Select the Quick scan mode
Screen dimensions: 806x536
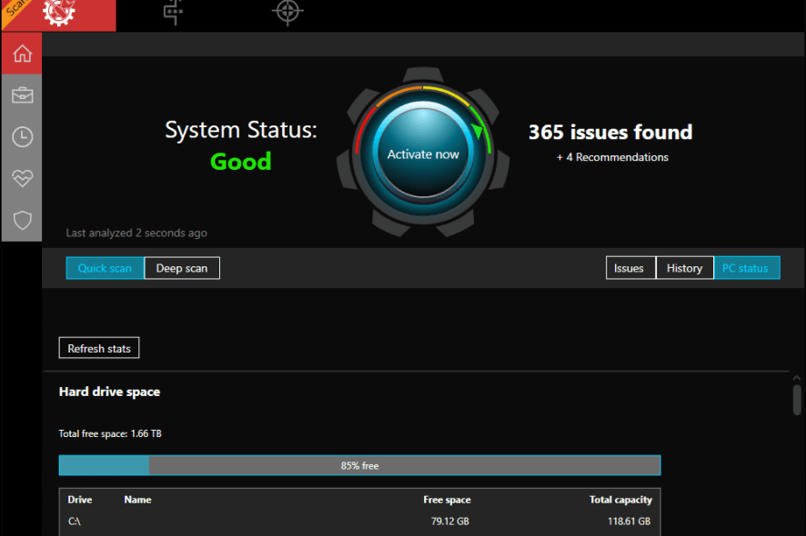[105, 268]
